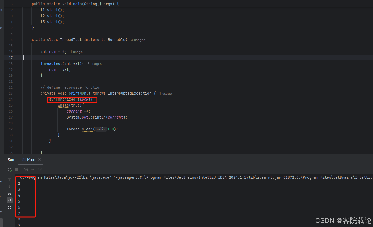Click the java.exe command line in console
This screenshot has height=227, width=373.
(195, 178)
